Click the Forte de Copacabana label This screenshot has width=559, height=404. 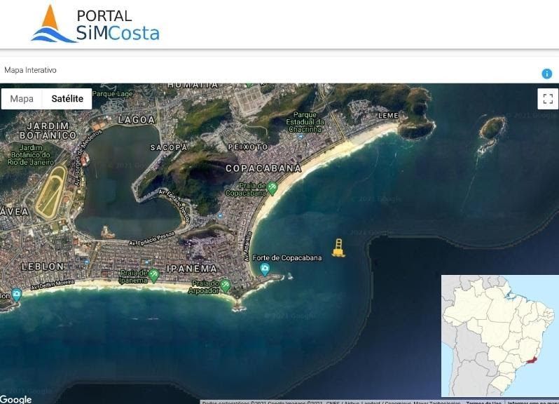287,257
